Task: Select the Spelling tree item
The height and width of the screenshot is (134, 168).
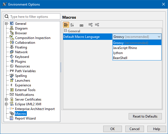Action: [21, 75]
